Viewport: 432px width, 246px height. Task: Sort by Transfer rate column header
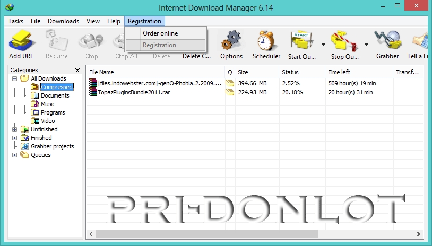[x=408, y=72]
